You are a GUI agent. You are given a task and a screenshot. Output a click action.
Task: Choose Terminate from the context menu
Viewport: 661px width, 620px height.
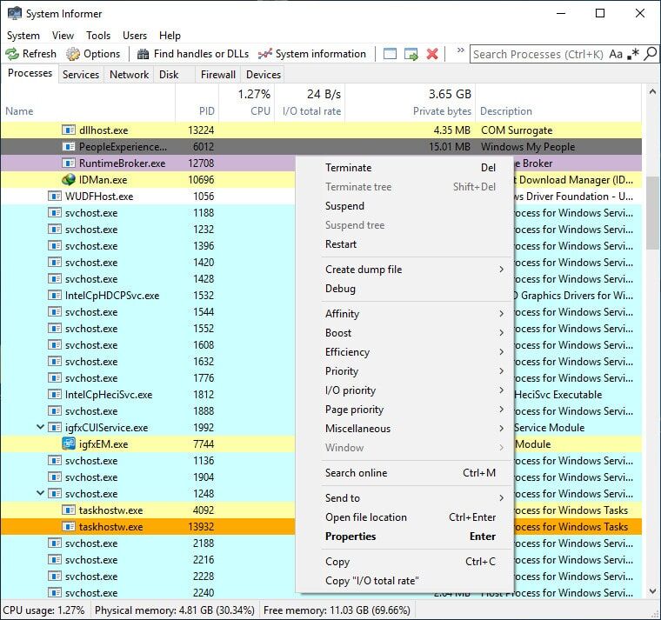pyautogui.click(x=348, y=168)
